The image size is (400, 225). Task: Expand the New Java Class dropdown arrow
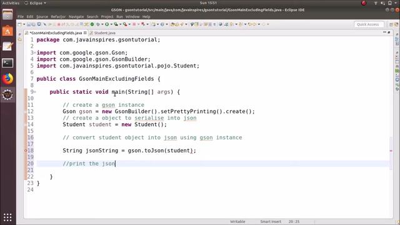[x=167, y=24]
